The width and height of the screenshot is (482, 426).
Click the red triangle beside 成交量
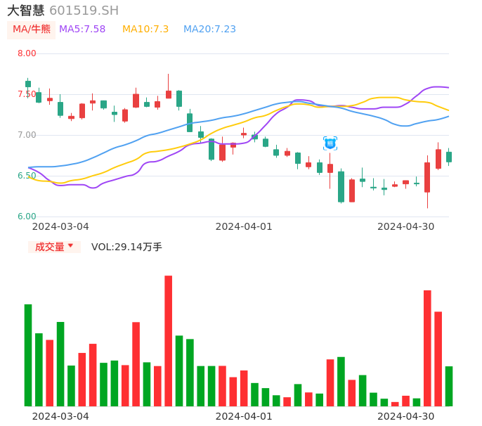70,246
